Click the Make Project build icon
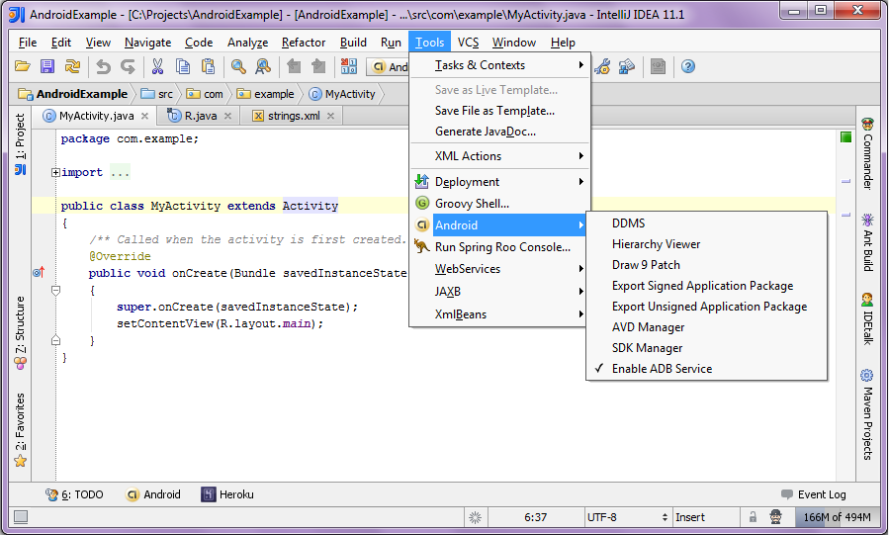This screenshot has width=889, height=535. [349, 66]
